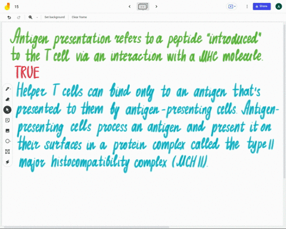The width and height of the screenshot is (286, 229).
Task: Select the Eraser tool
Action: coord(8,100)
